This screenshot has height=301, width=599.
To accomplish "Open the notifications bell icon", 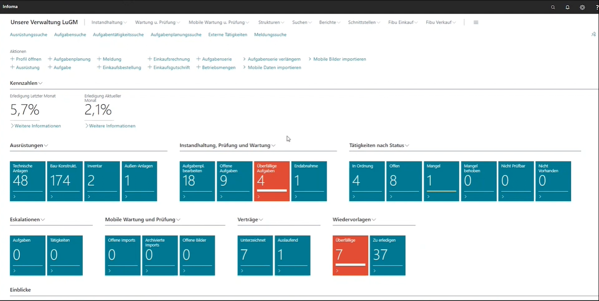I will 567,7.
